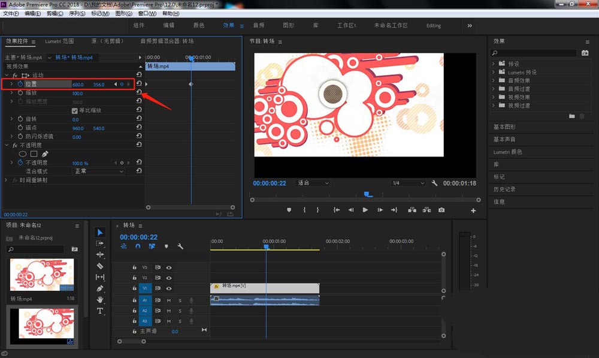The height and width of the screenshot is (358, 599).
Task: Open the 文件(F) menu
Action: tap(11, 13)
